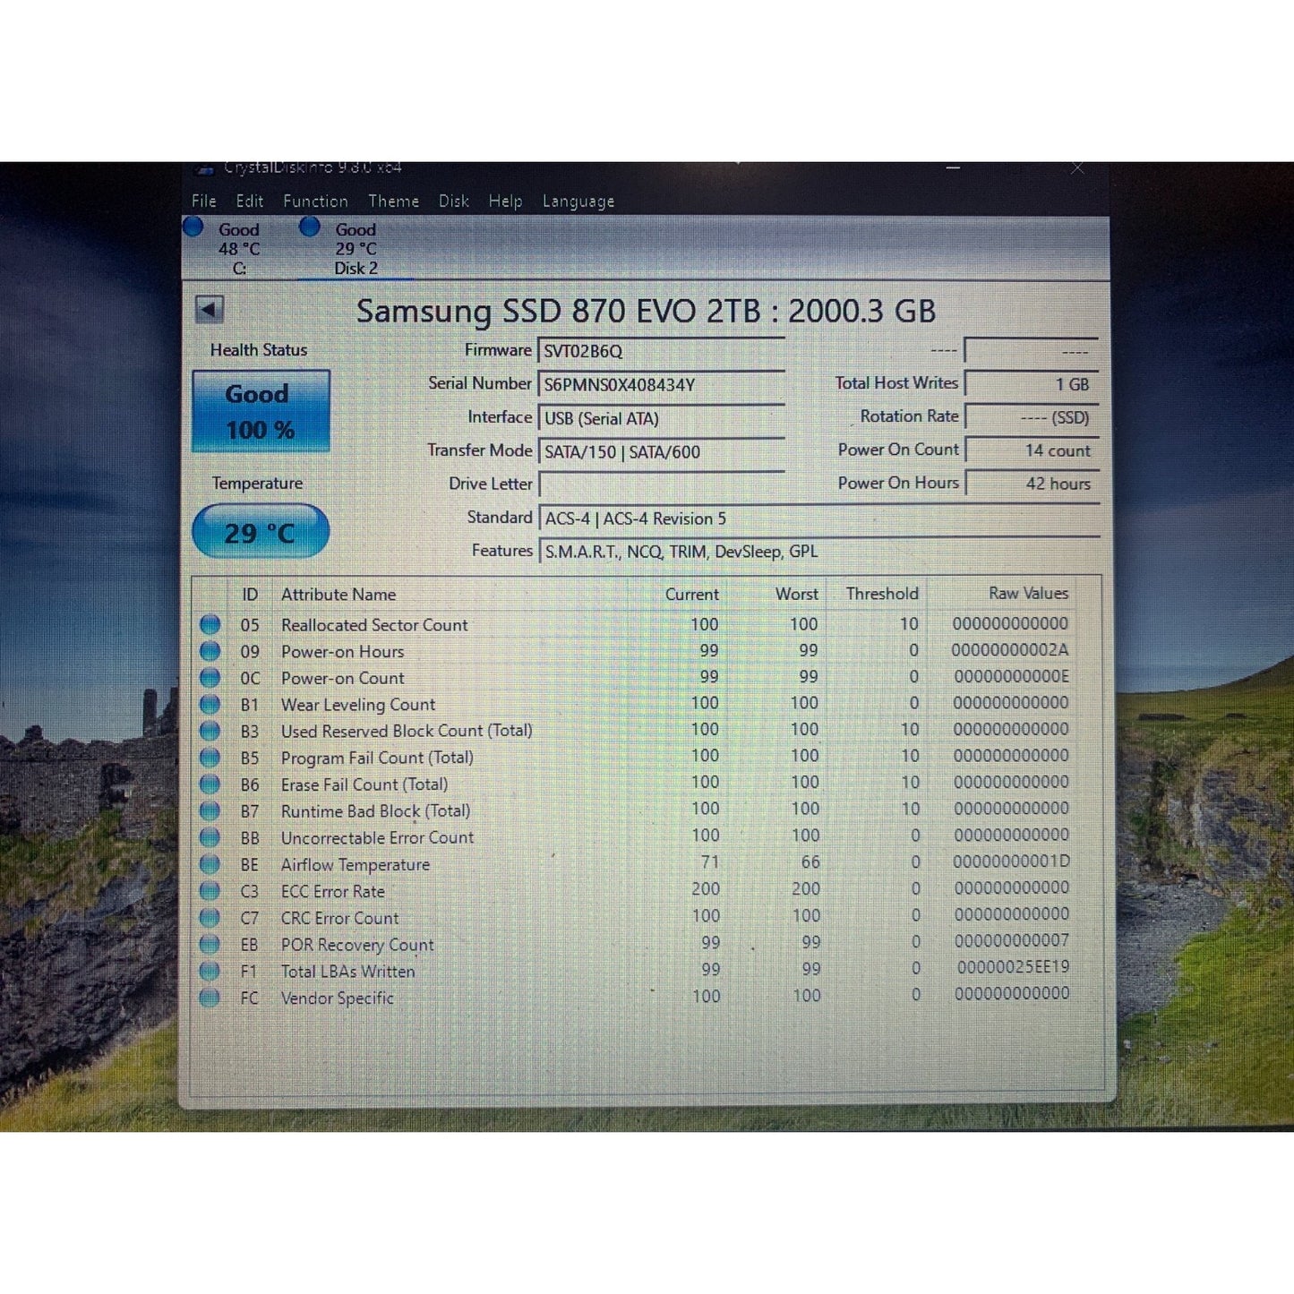The image size is (1294, 1294).
Task: Click the Attribute Name column header
Action: pyautogui.click(x=338, y=595)
